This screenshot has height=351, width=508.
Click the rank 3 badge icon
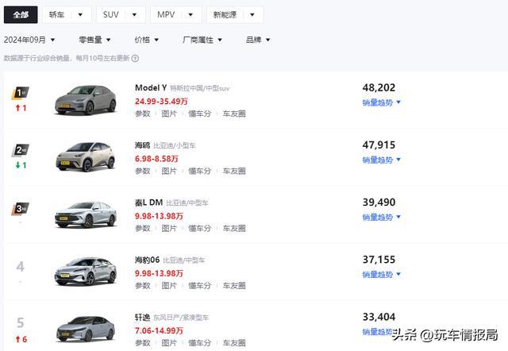pos(21,209)
